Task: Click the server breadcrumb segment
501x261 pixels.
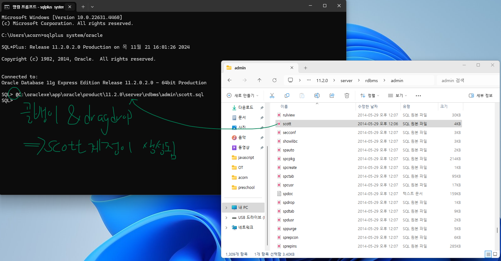Action: tap(346, 81)
